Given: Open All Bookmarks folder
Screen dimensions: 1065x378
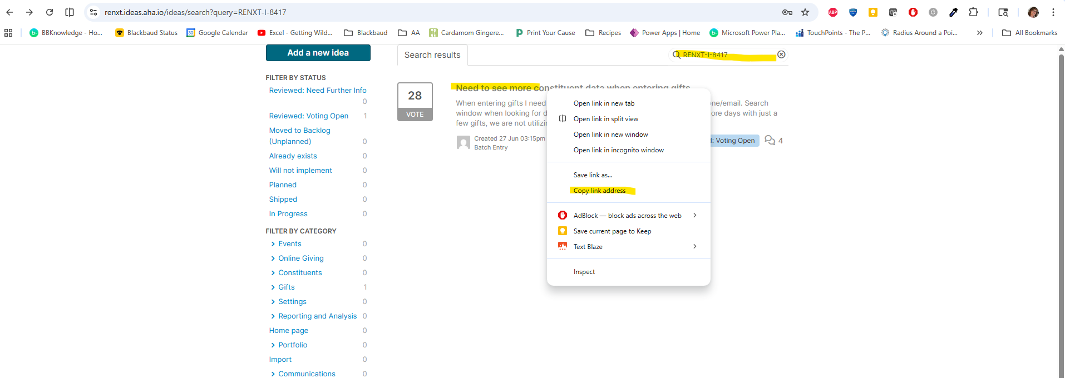Looking at the screenshot, I should coord(1030,33).
